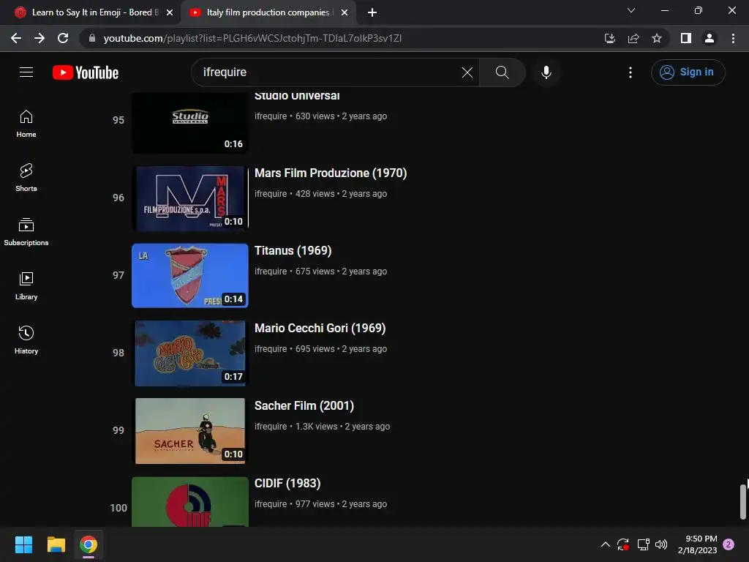Open Titanus (1969) video title

[293, 250]
